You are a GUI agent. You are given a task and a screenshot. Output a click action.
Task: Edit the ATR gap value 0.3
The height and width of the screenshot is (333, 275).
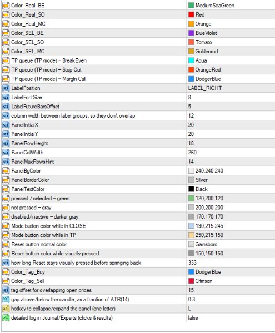[x=192, y=300]
